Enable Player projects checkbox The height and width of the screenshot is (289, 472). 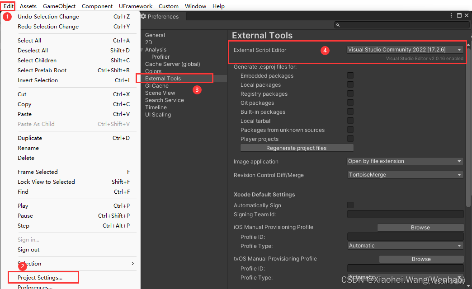[350, 139]
